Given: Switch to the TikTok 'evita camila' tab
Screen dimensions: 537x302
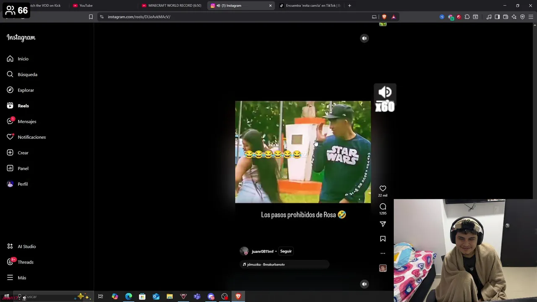Looking at the screenshot, I should coord(310,5).
